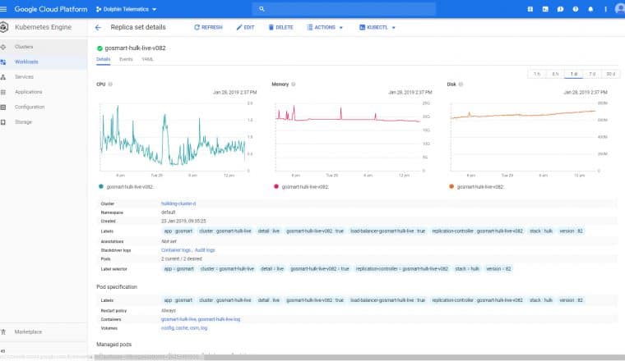Open the Audit logs link

(x=205, y=250)
